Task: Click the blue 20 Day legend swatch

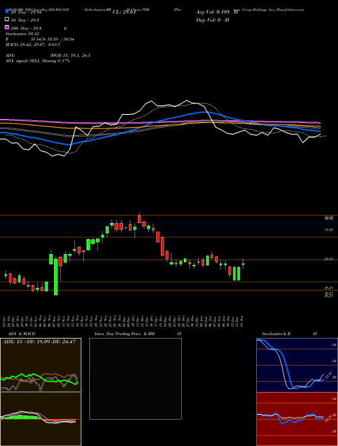Action: (7, 11)
